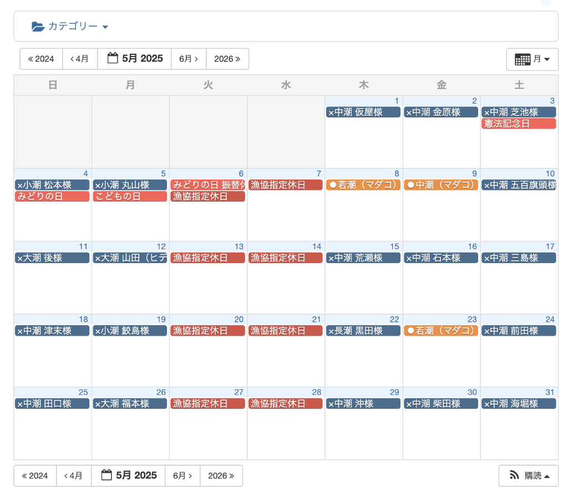Click top 6月 next month button
The image size is (568, 498).
tap(189, 59)
